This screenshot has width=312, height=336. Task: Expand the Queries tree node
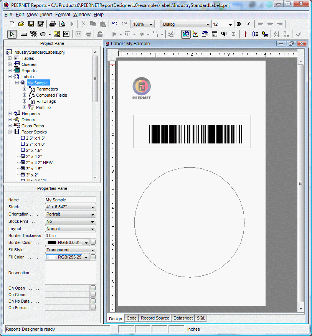(10, 64)
